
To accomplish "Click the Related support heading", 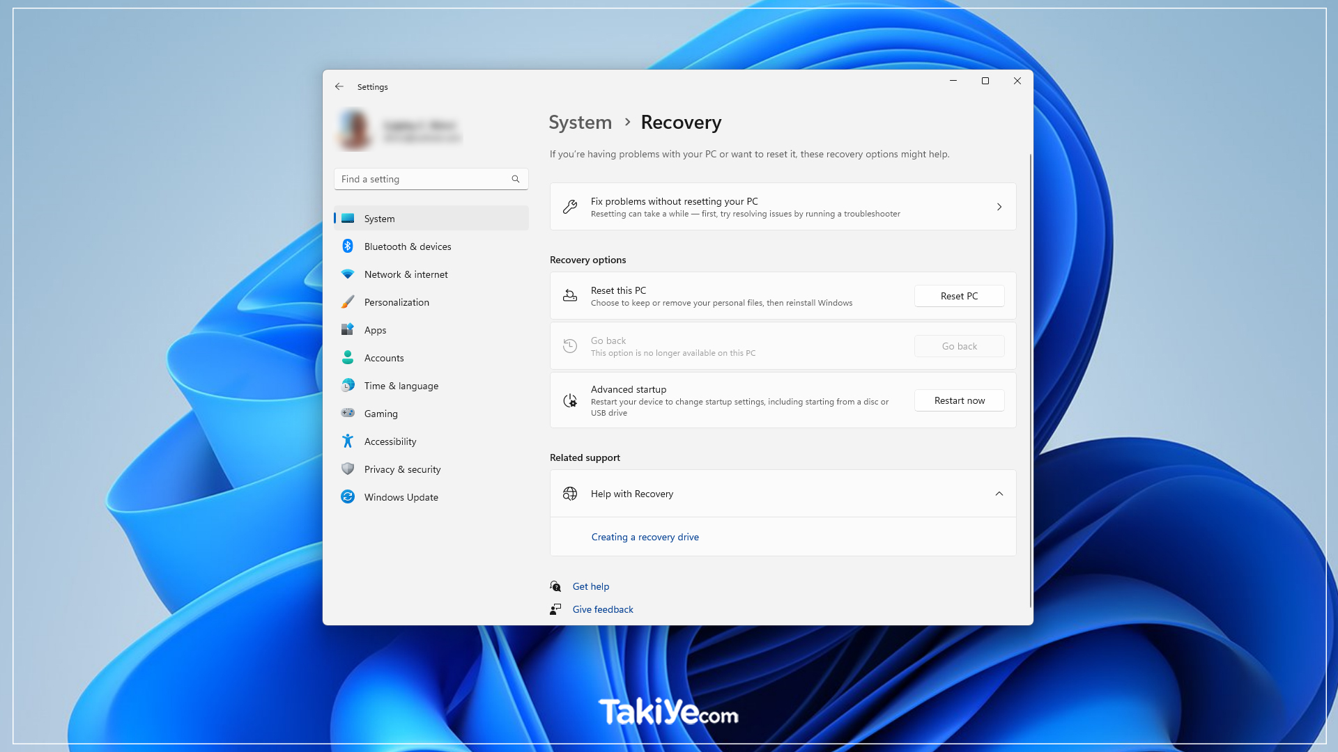I will [585, 457].
